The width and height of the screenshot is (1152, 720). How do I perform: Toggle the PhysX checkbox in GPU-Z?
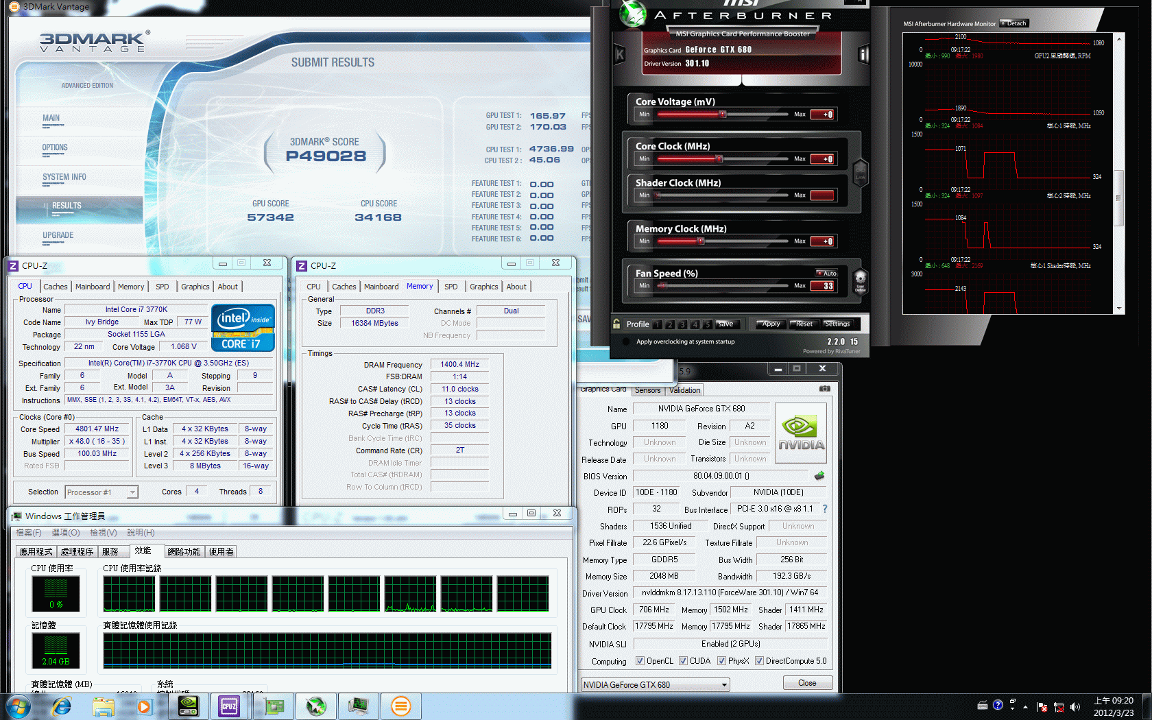pos(721,661)
